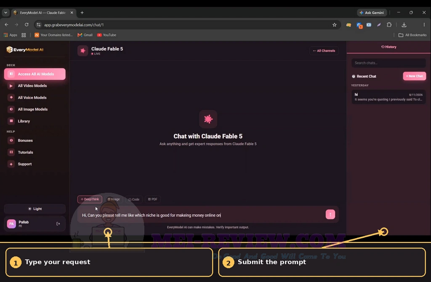
Task: Close the EveryModel AI browser tab
Action: click(72, 13)
